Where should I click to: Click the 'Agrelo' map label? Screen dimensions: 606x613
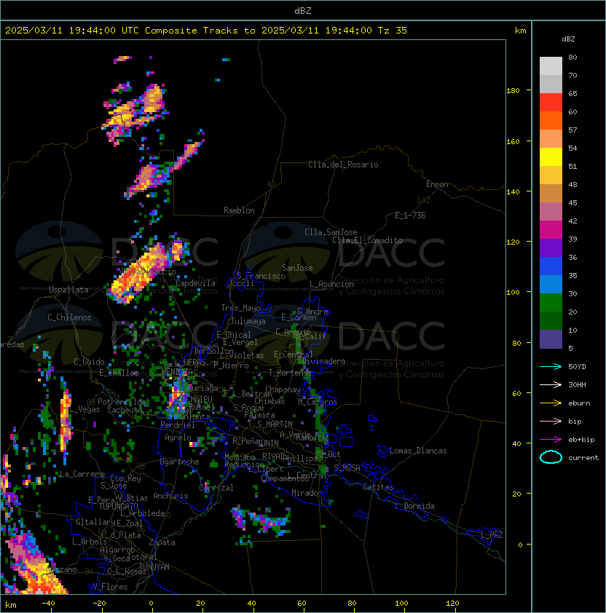coord(178,438)
